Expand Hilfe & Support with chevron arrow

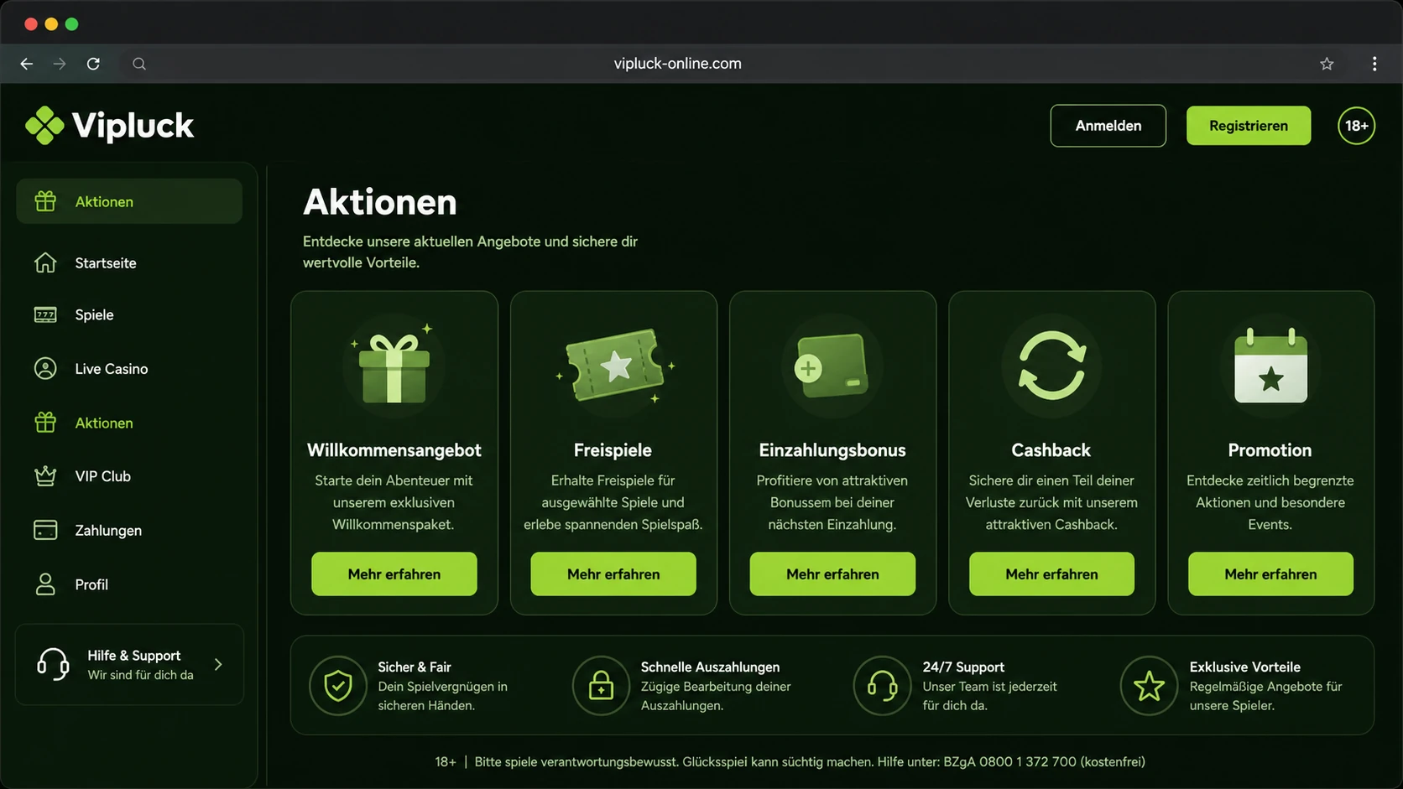point(218,664)
